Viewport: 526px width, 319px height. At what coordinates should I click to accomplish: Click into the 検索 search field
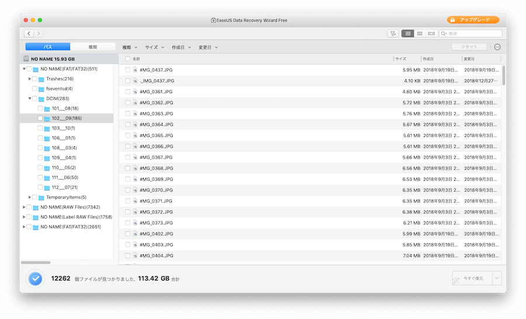click(x=470, y=33)
